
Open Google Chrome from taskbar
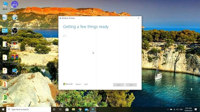click(80, 109)
